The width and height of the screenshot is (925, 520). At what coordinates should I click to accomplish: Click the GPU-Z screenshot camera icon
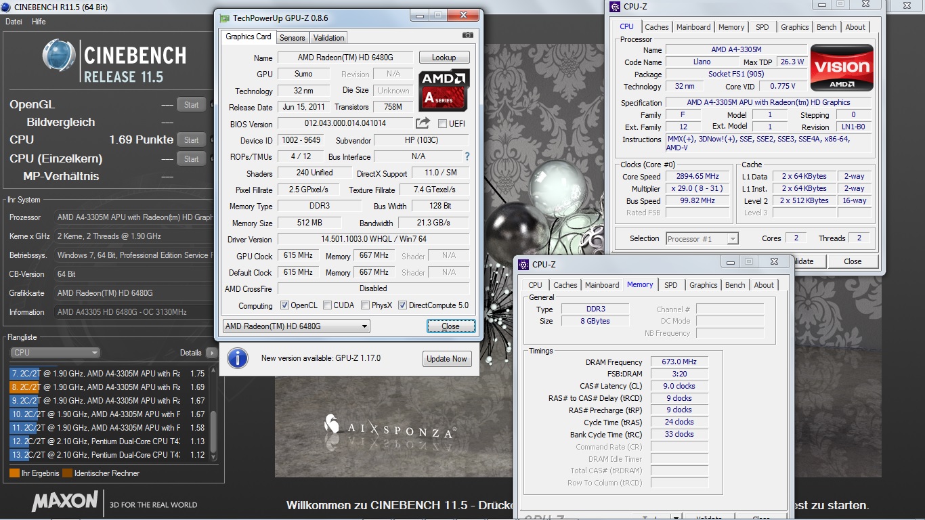tap(467, 35)
